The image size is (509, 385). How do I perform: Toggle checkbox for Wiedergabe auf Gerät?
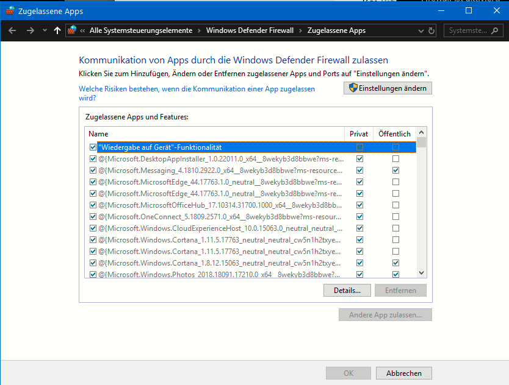click(x=93, y=147)
